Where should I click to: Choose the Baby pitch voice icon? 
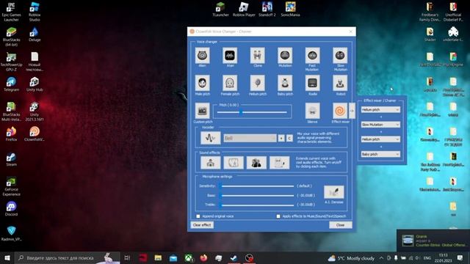pyautogui.click(x=285, y=83)
